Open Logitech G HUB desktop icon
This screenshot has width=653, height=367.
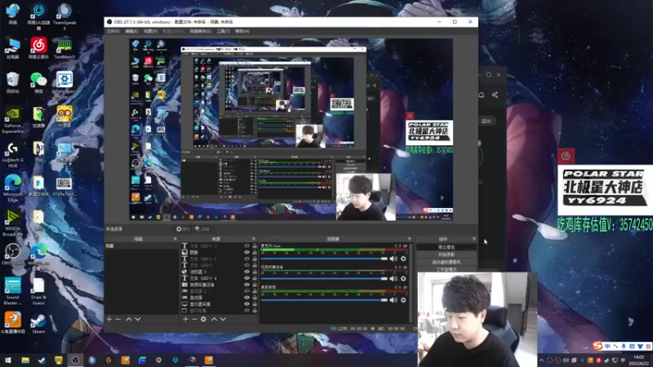pos(12,155)
